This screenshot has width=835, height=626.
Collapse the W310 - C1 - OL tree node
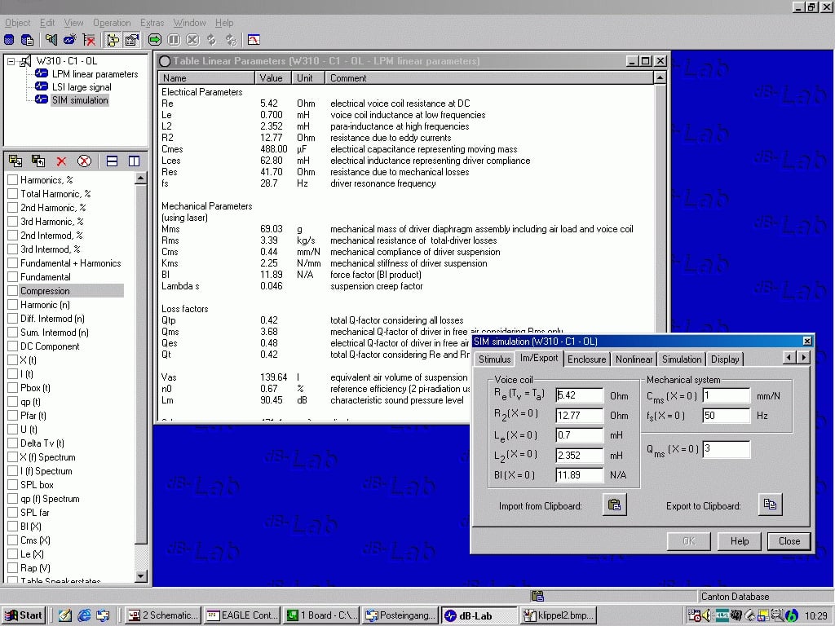pos(11,61)
